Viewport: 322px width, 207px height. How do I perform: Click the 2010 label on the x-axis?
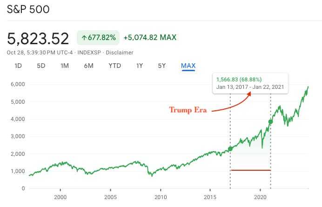161,197
